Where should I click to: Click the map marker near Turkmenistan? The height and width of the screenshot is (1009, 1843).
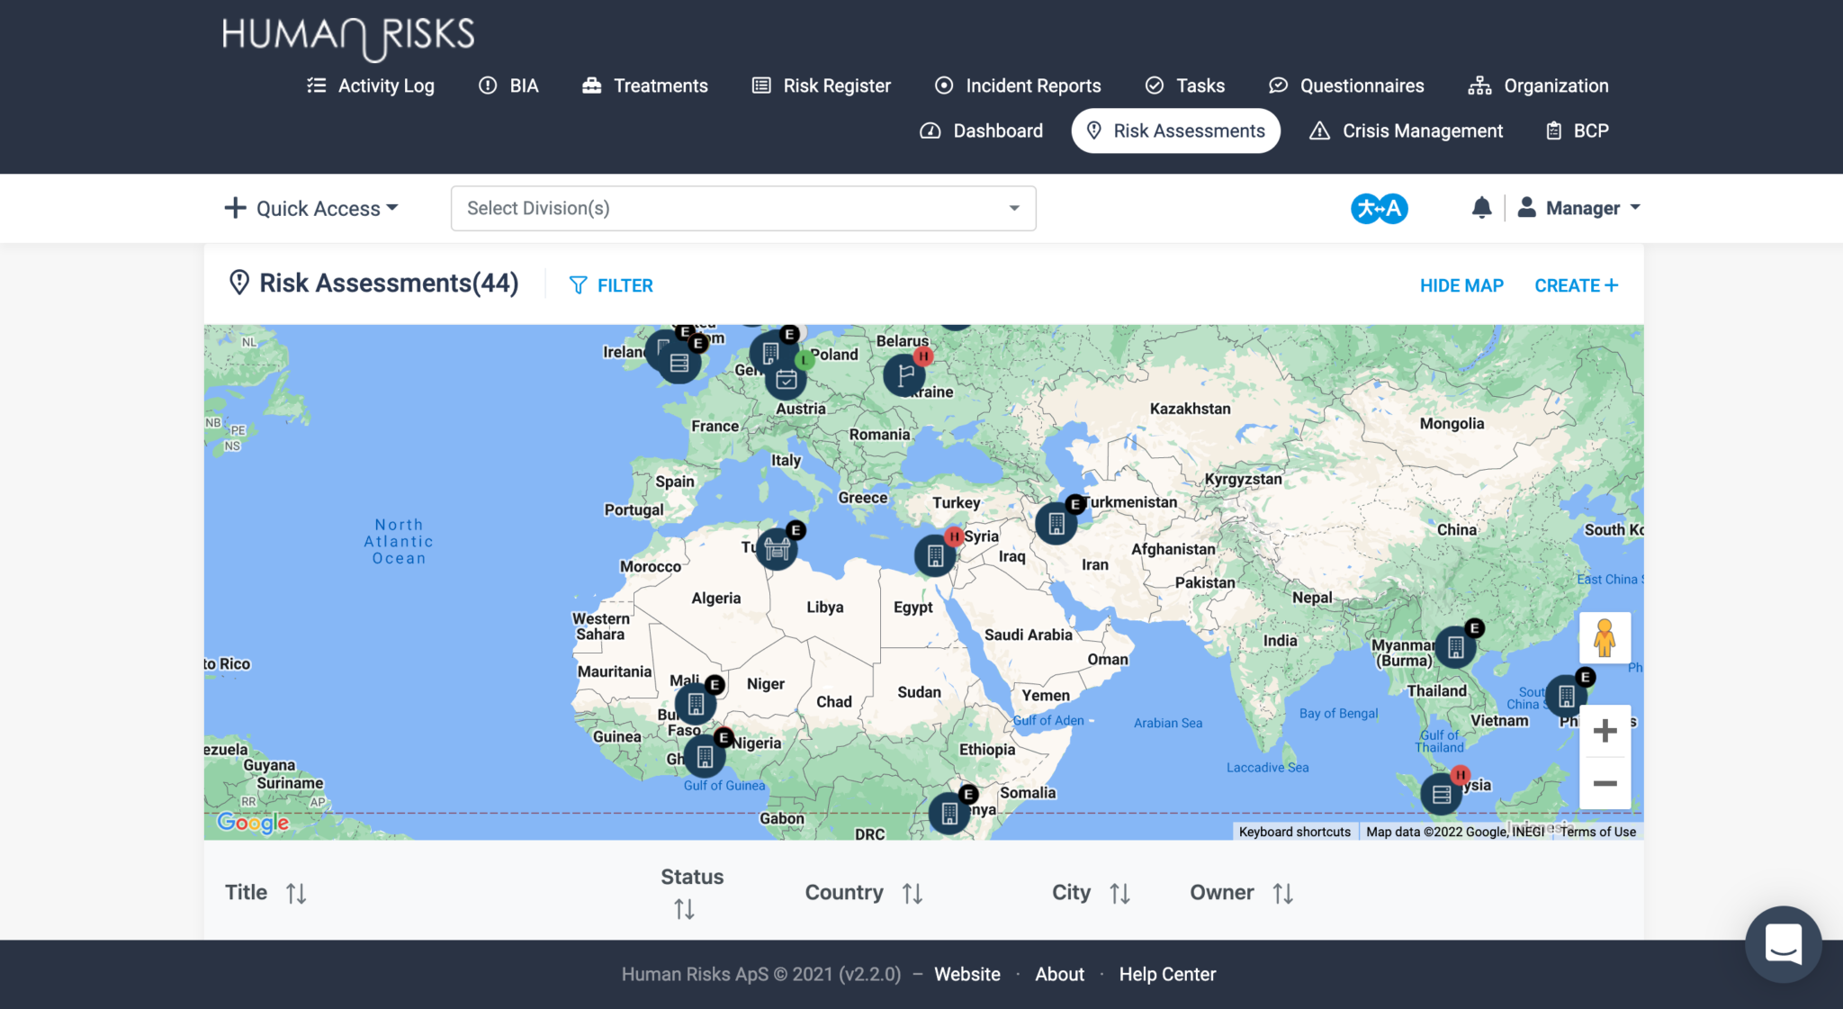coord(1056,523)
